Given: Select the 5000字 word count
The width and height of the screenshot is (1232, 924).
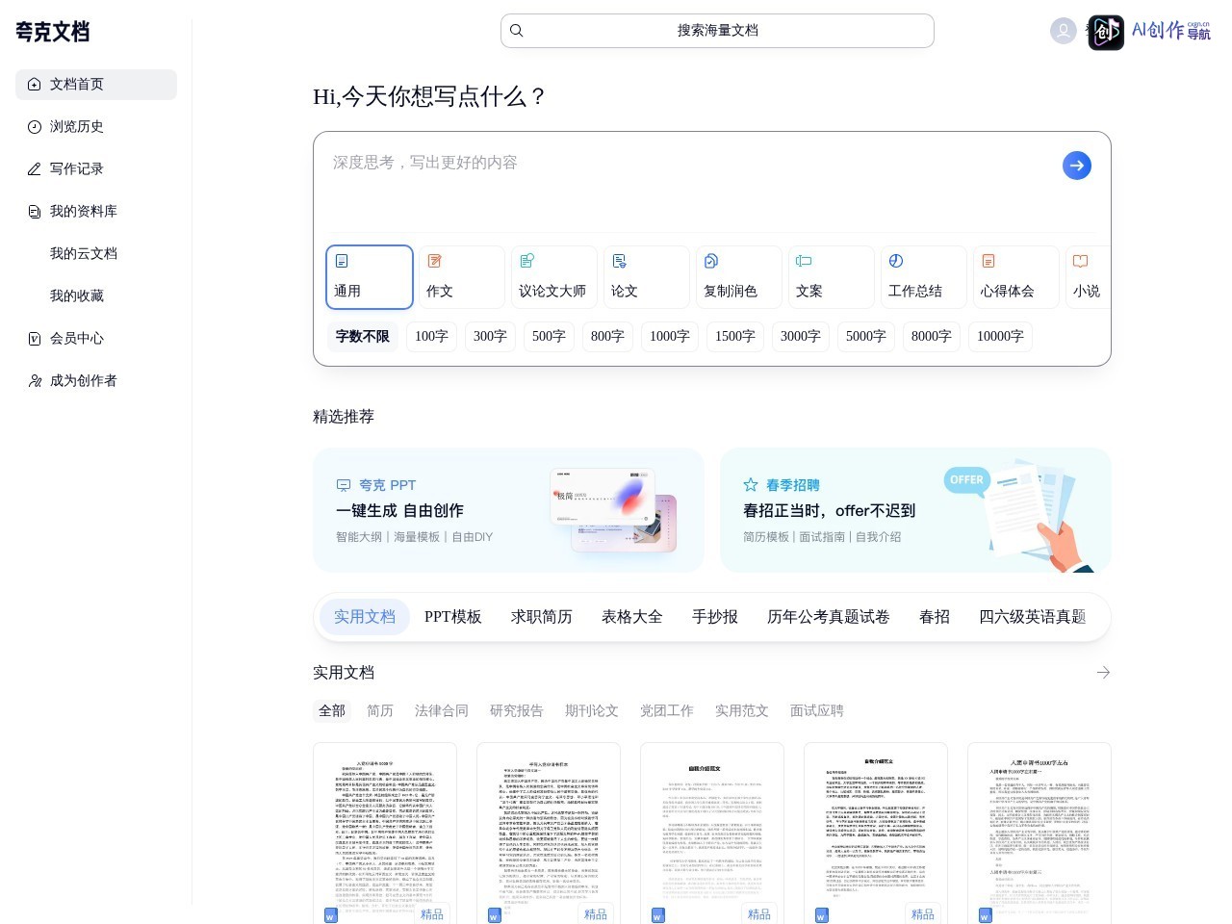Looking at the screenshot, I should 866,336.
